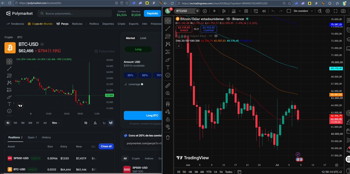350x174 pixels.
Task: Change the TradingView D interval selector
Action: [x=214, y=11]
